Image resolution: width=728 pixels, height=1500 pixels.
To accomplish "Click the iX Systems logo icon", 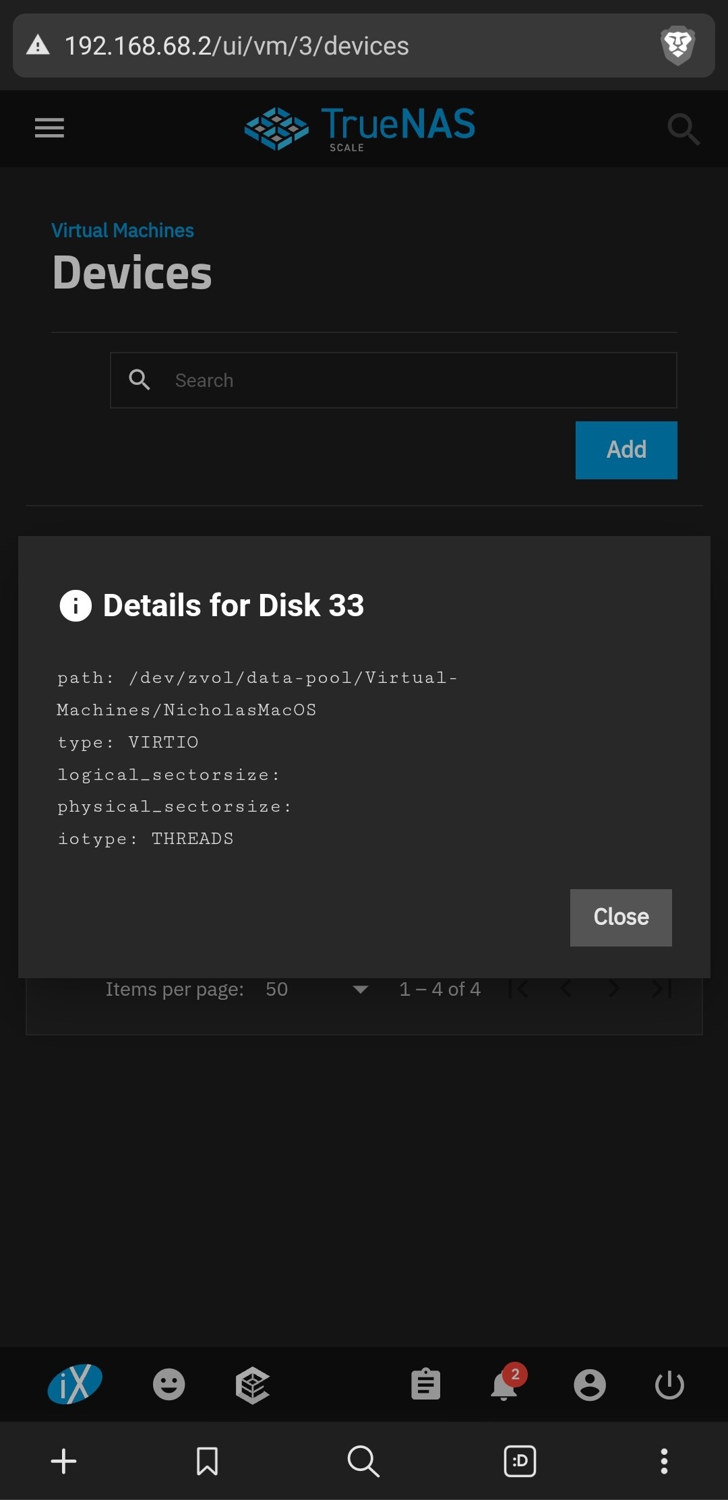I will click(x=75, y=1384).
